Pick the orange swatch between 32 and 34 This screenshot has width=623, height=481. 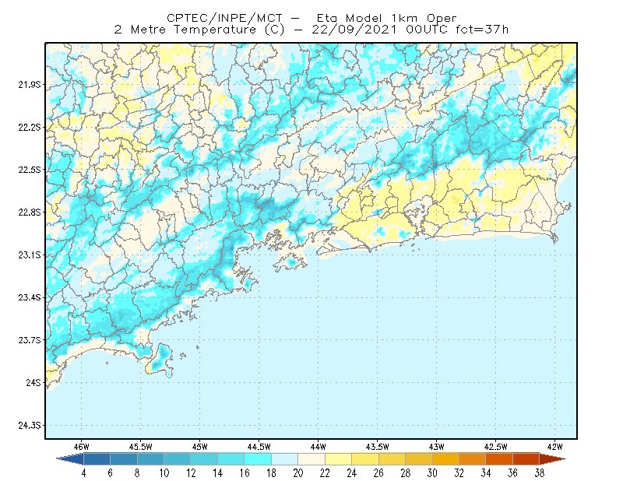(473, 459)
